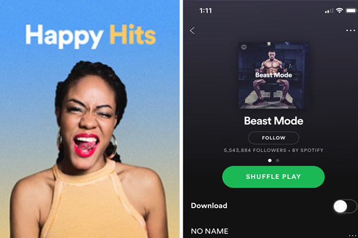Open options for the NO NAME track
358x238 pixels.
pos(353,235)
